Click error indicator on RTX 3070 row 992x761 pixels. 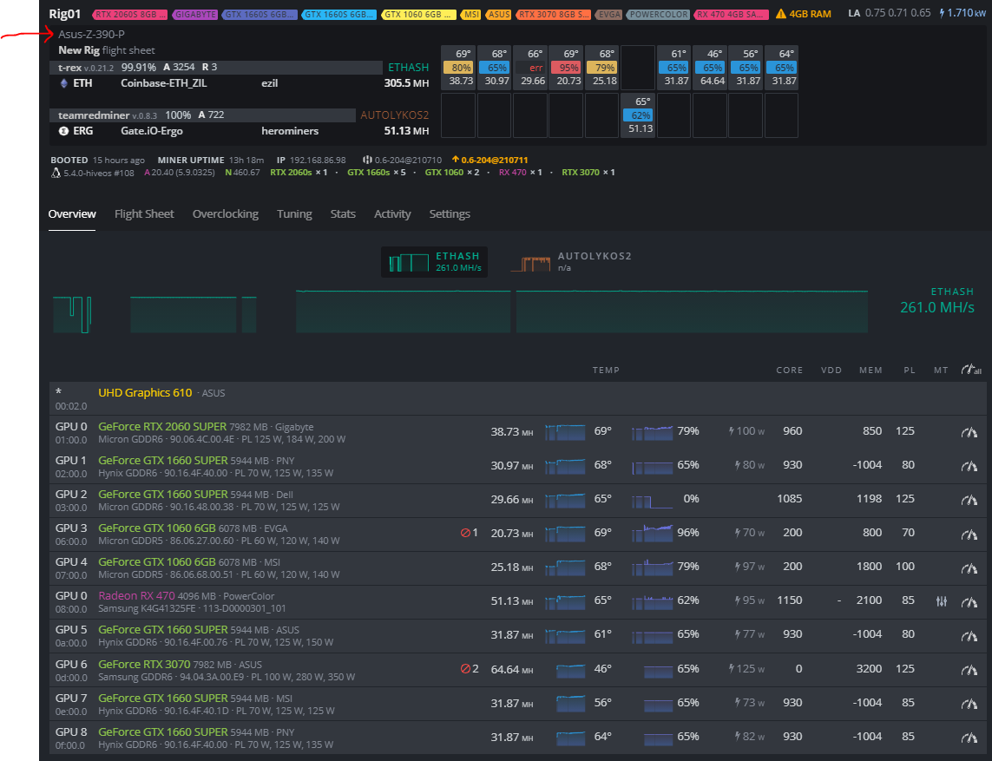469,669
